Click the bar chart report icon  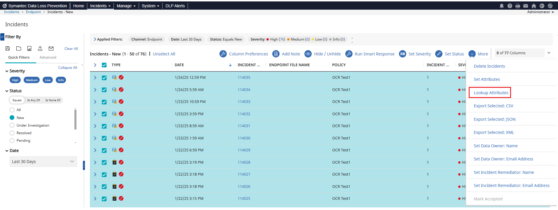pos(29,48)
